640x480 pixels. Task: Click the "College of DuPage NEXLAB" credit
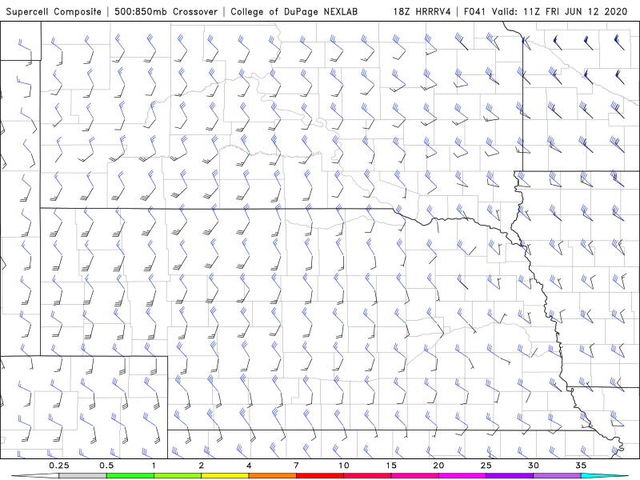point(294,12)
